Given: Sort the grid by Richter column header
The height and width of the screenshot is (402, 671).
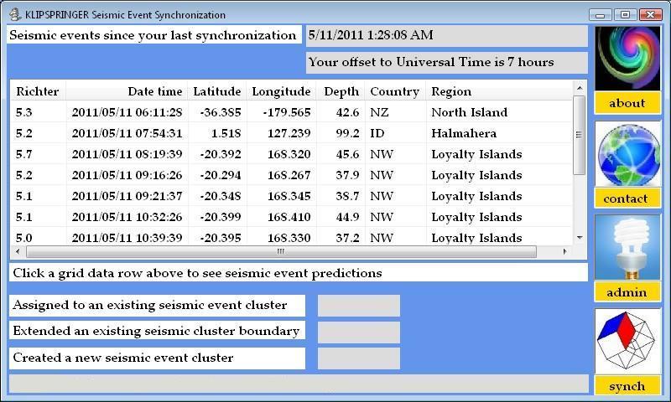Looking at the screenshot, I should click(x=37, y=91).
